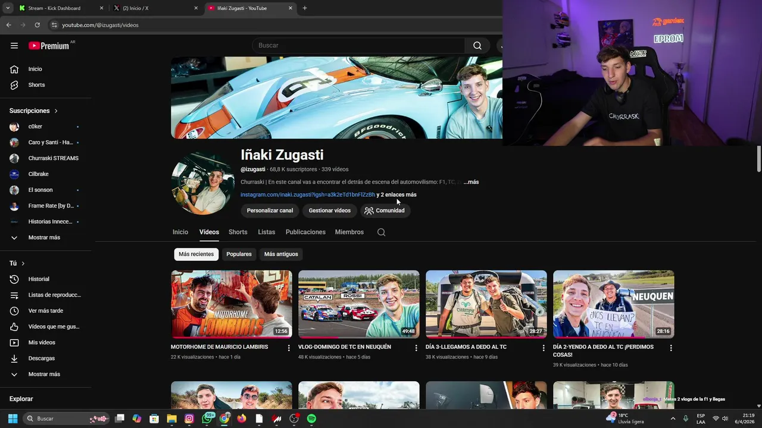762x428 pixels.
Task: Open Listas de reproducción in sidebar
Action: tap(46, 295)
